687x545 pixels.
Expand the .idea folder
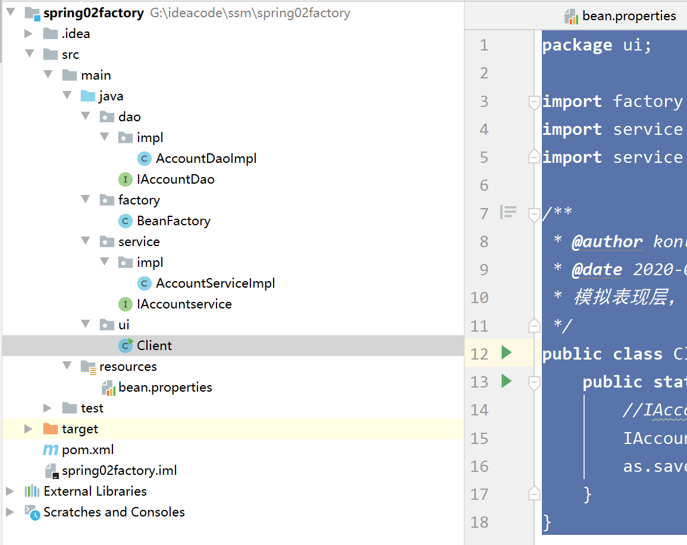[x=29, y=34]
